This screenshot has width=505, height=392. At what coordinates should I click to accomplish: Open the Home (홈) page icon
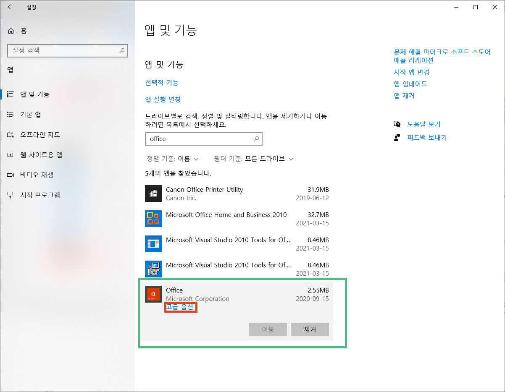(x=11, y=31)
